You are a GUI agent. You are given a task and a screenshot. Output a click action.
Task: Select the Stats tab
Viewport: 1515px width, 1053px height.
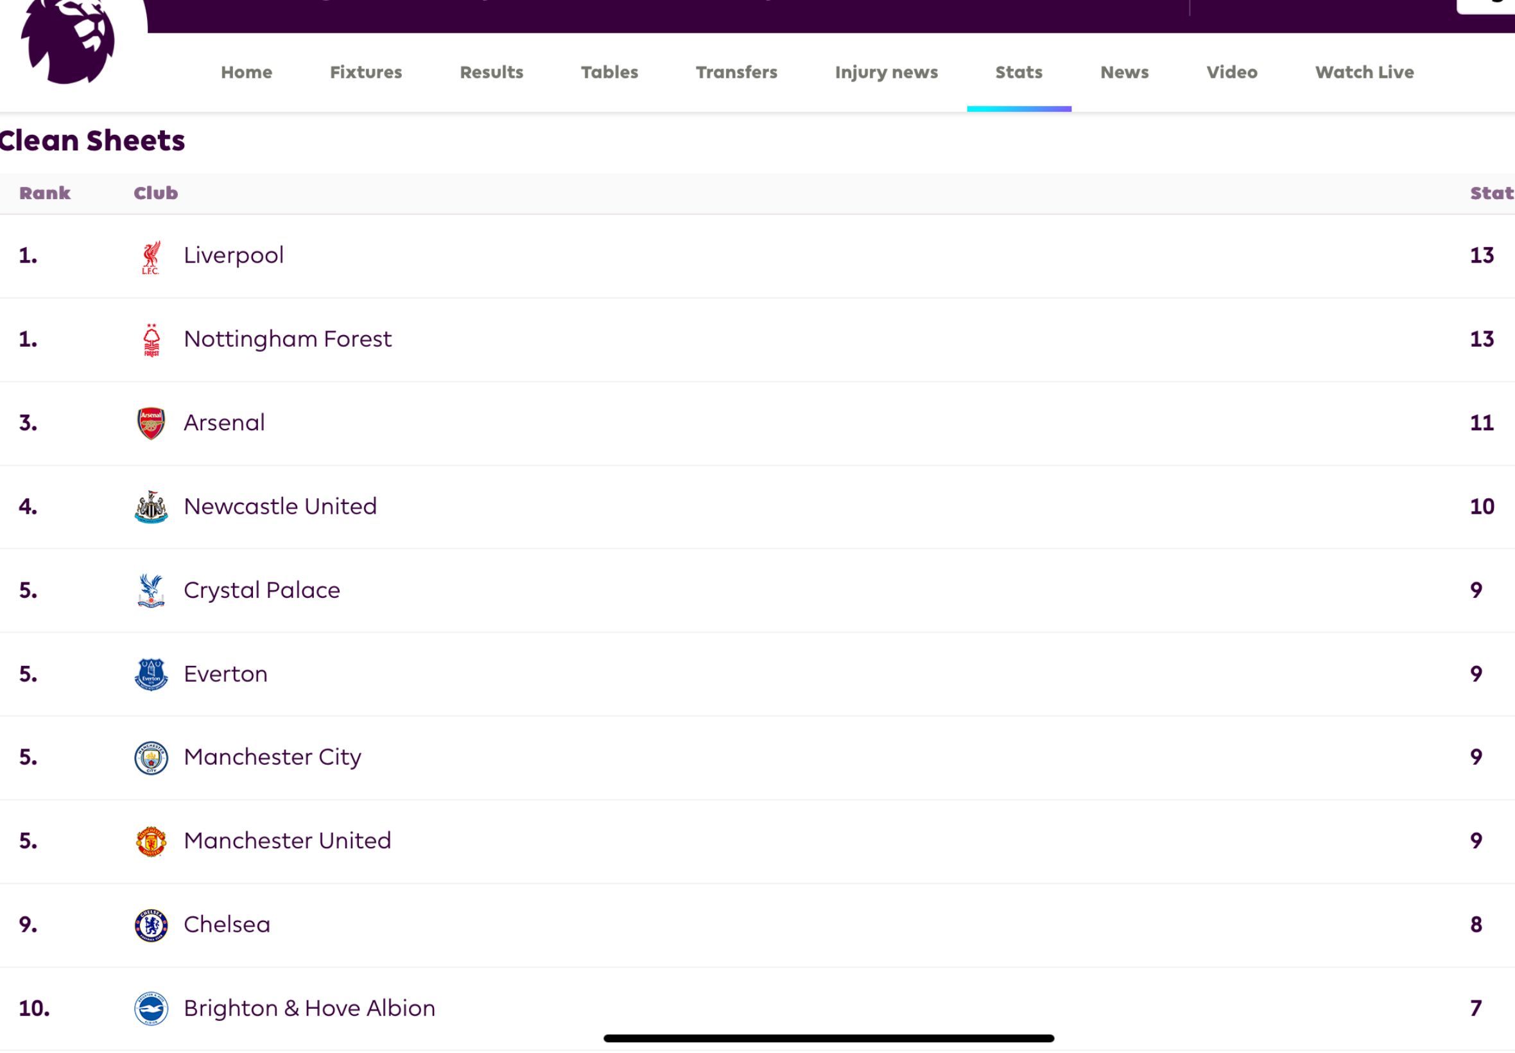pos(1019,72)
